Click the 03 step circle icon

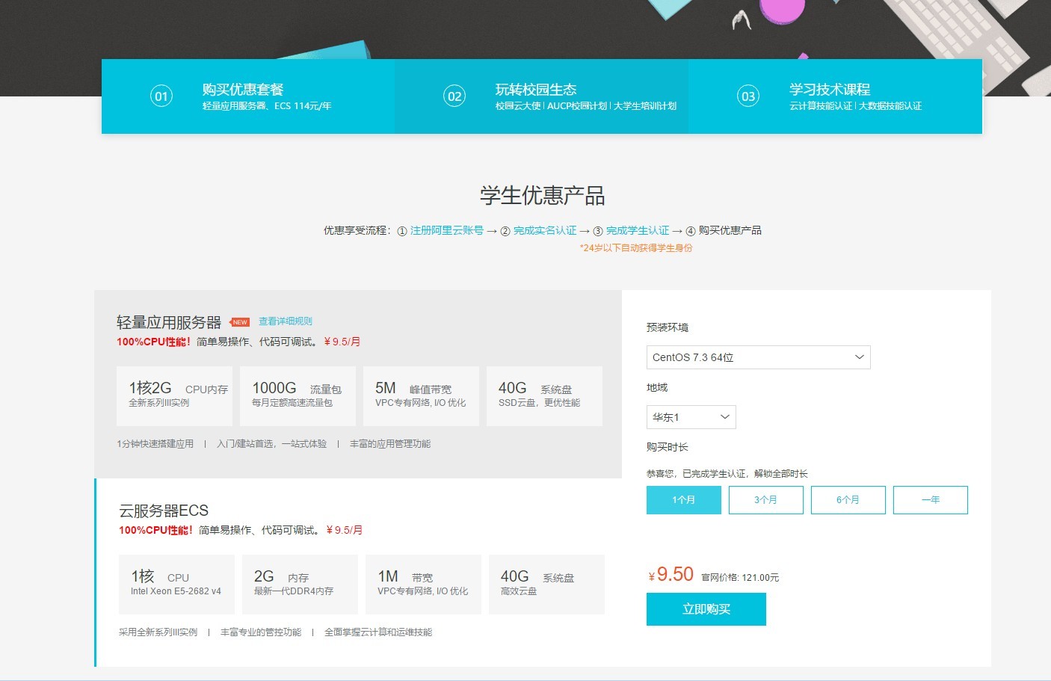(x=748, y=96)
